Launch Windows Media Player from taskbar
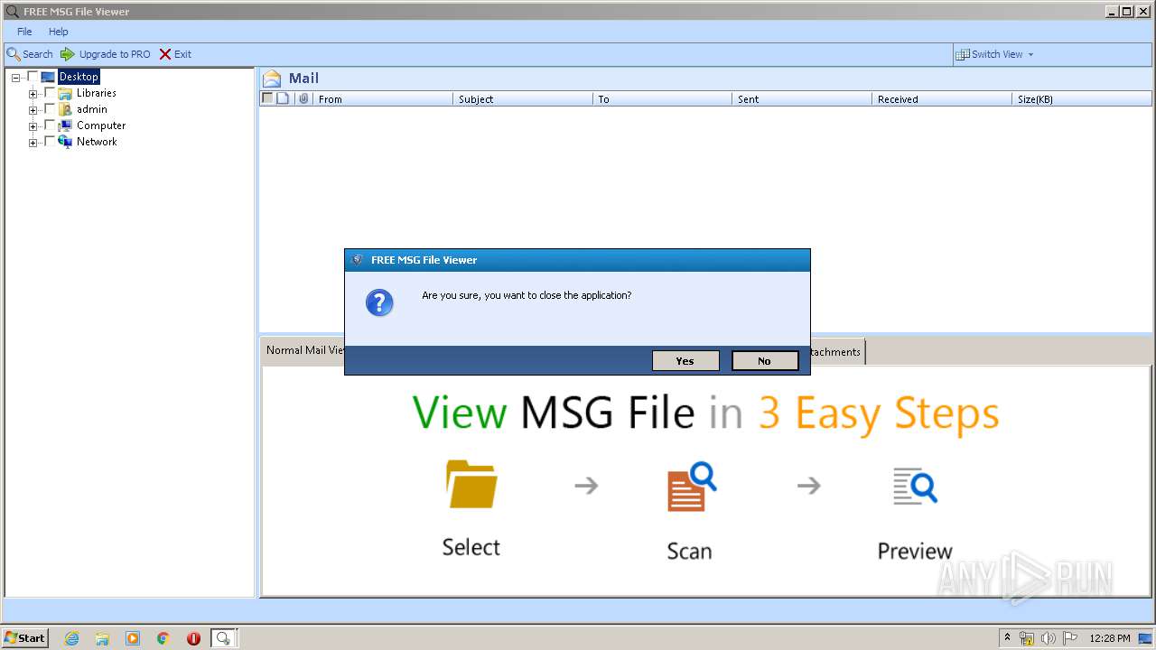1156x650 pixels. point(133,638)
